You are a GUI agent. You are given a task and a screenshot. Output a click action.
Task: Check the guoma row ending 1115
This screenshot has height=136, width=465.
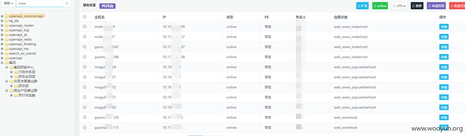pos(85,127)
